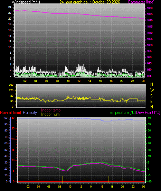Screen dimensions: 161x191
Task: Click wind direction axis value "180"
Action: [11, 96]
